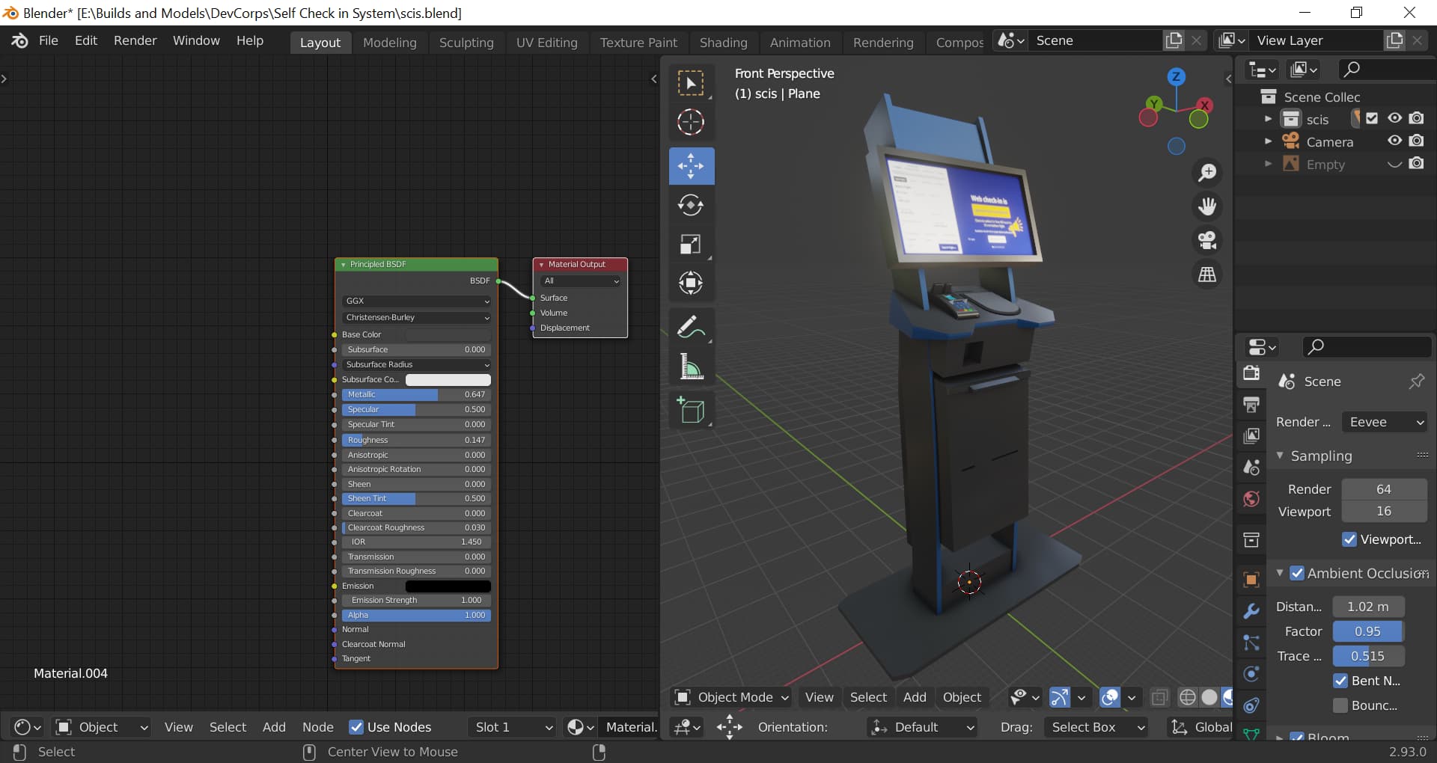Image resolution: width=1437 pixels, height=763 pixels.
Task: Activate the Measure tool
Action: point(691,367)
